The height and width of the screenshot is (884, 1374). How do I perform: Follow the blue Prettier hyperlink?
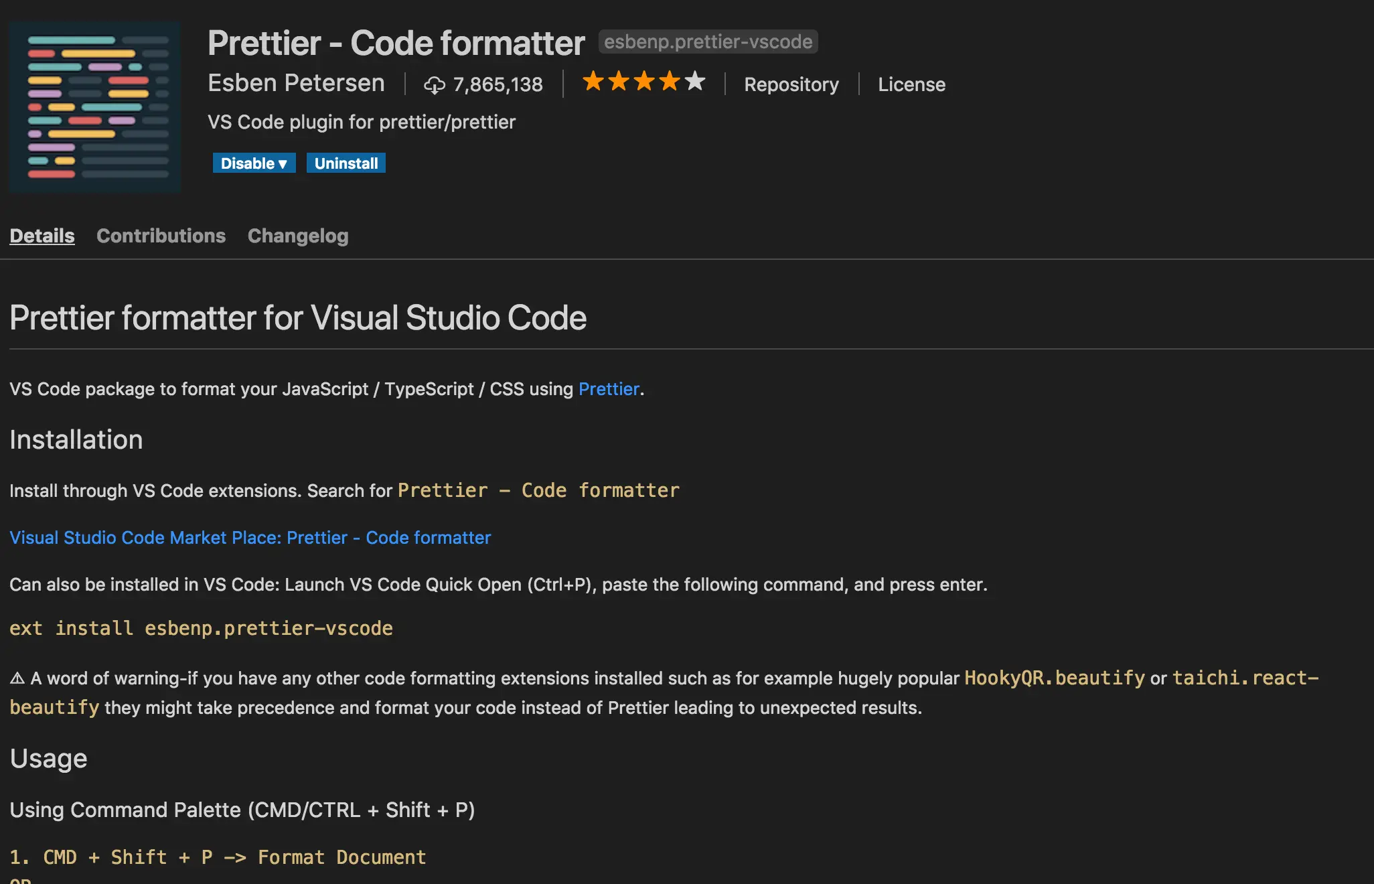pyautogui.click(x=609, y=389)
